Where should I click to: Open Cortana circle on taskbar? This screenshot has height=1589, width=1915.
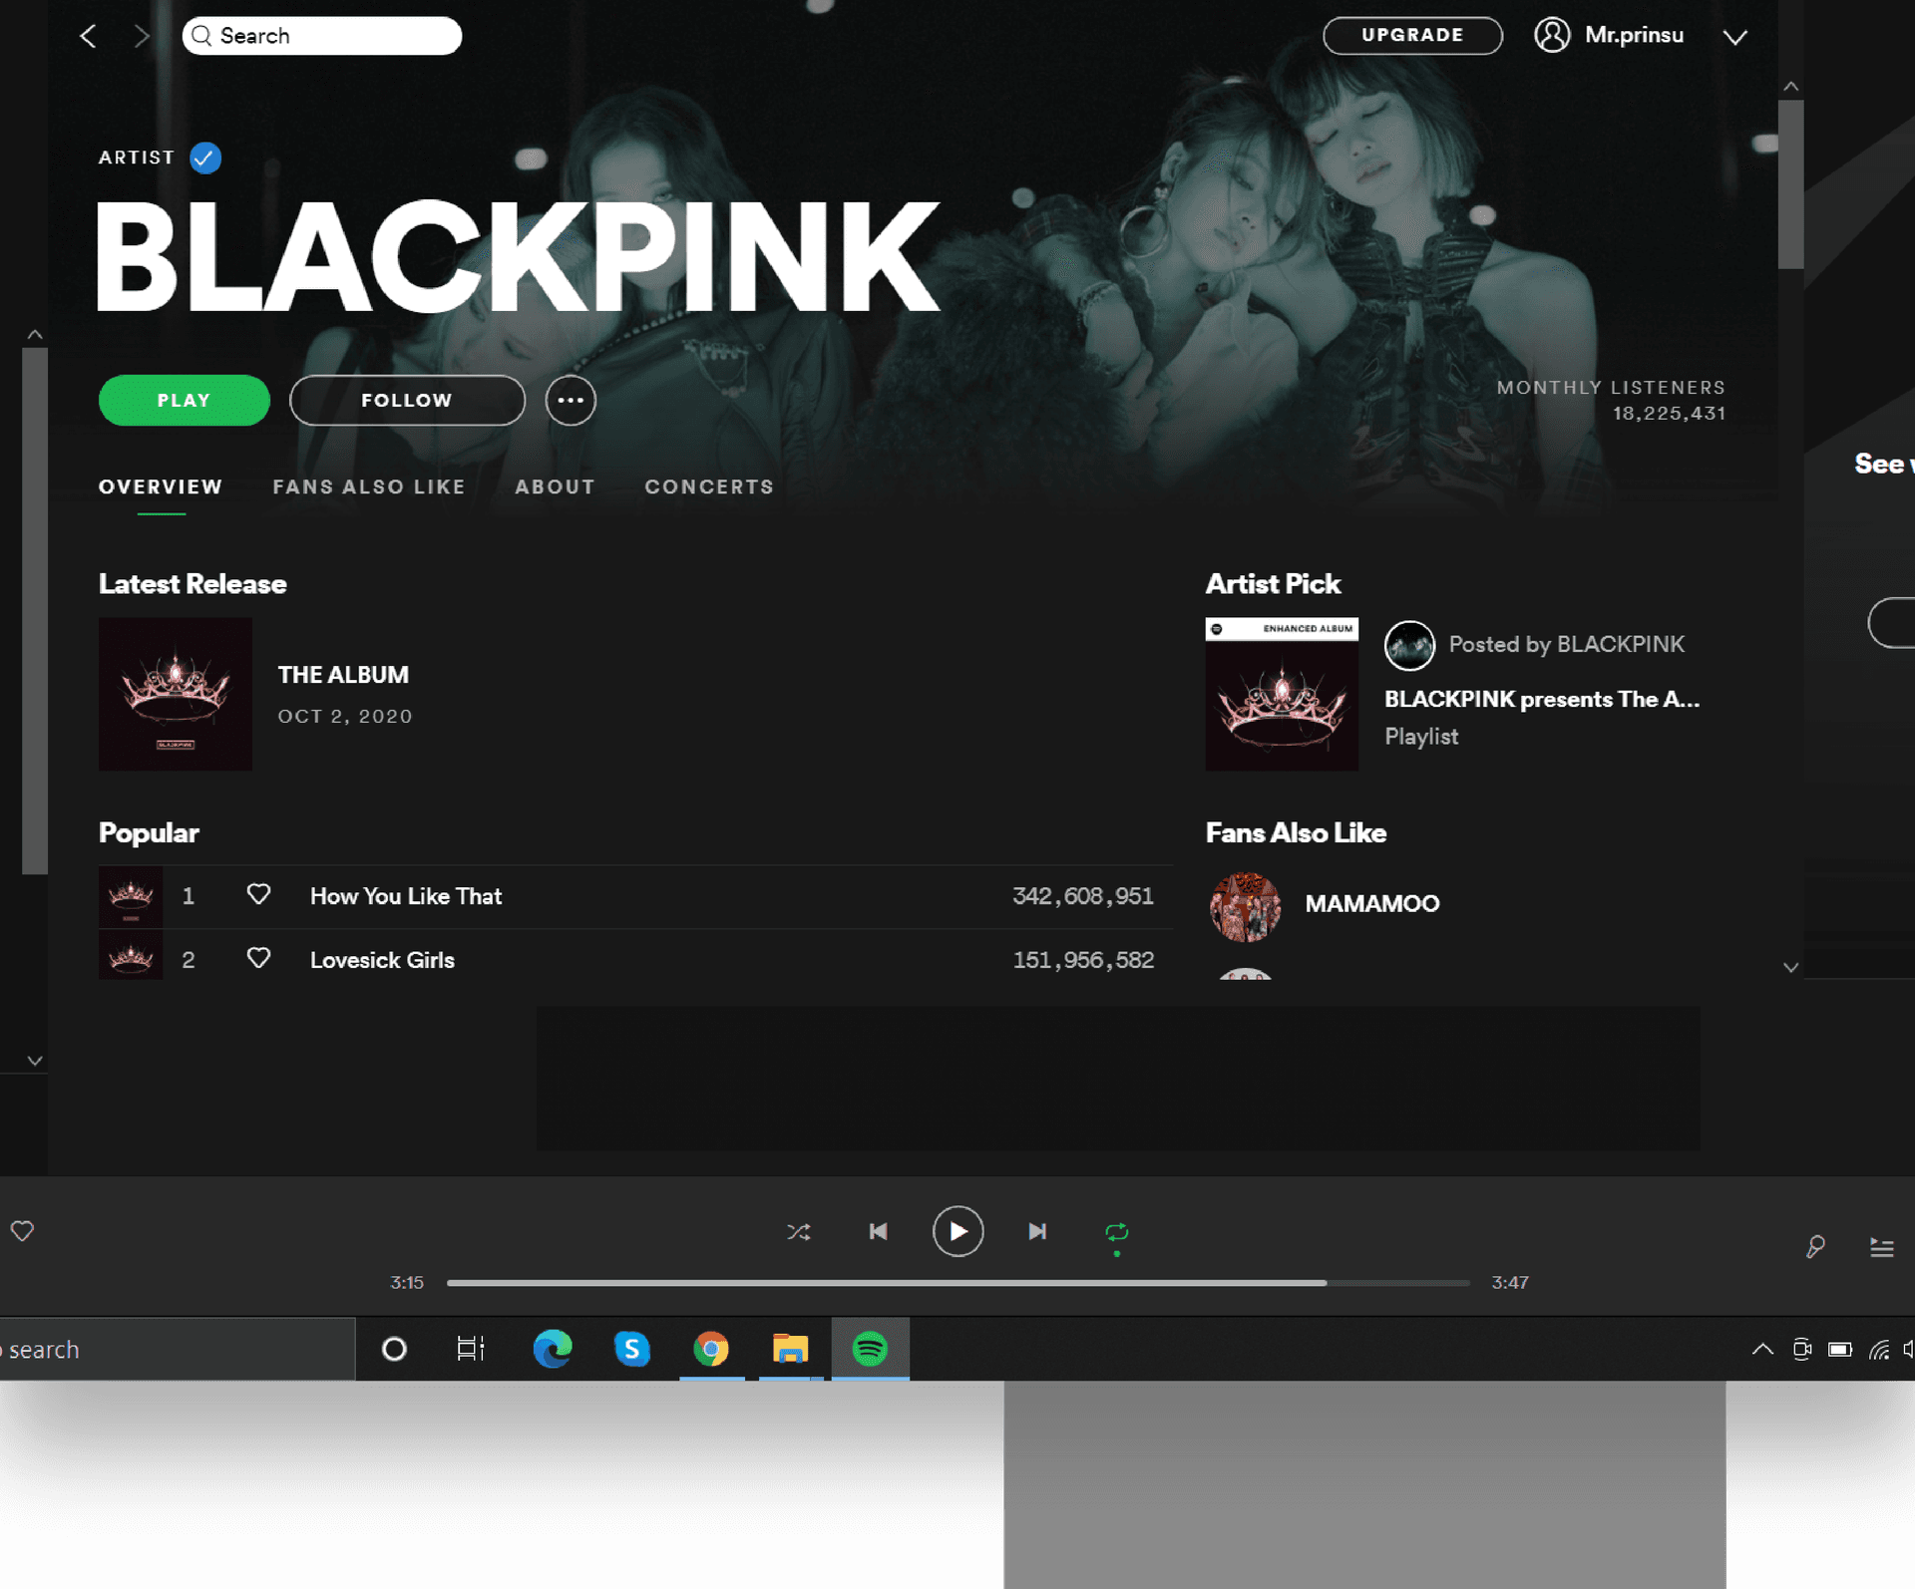point(394,1349)
